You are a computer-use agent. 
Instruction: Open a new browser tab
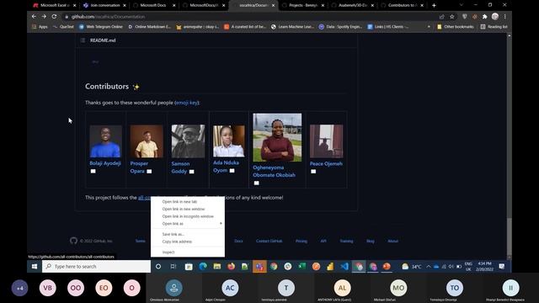[434, 5]
